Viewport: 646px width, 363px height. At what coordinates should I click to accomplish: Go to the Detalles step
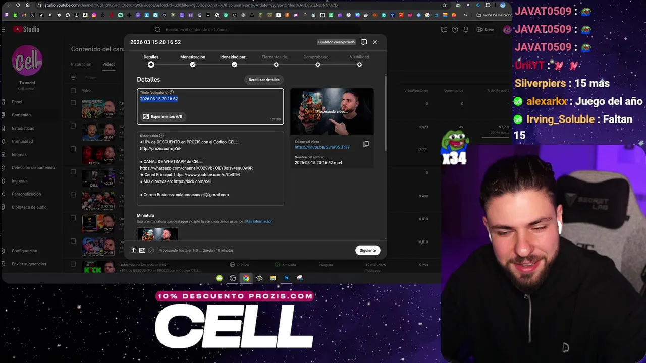coord(151,61)
